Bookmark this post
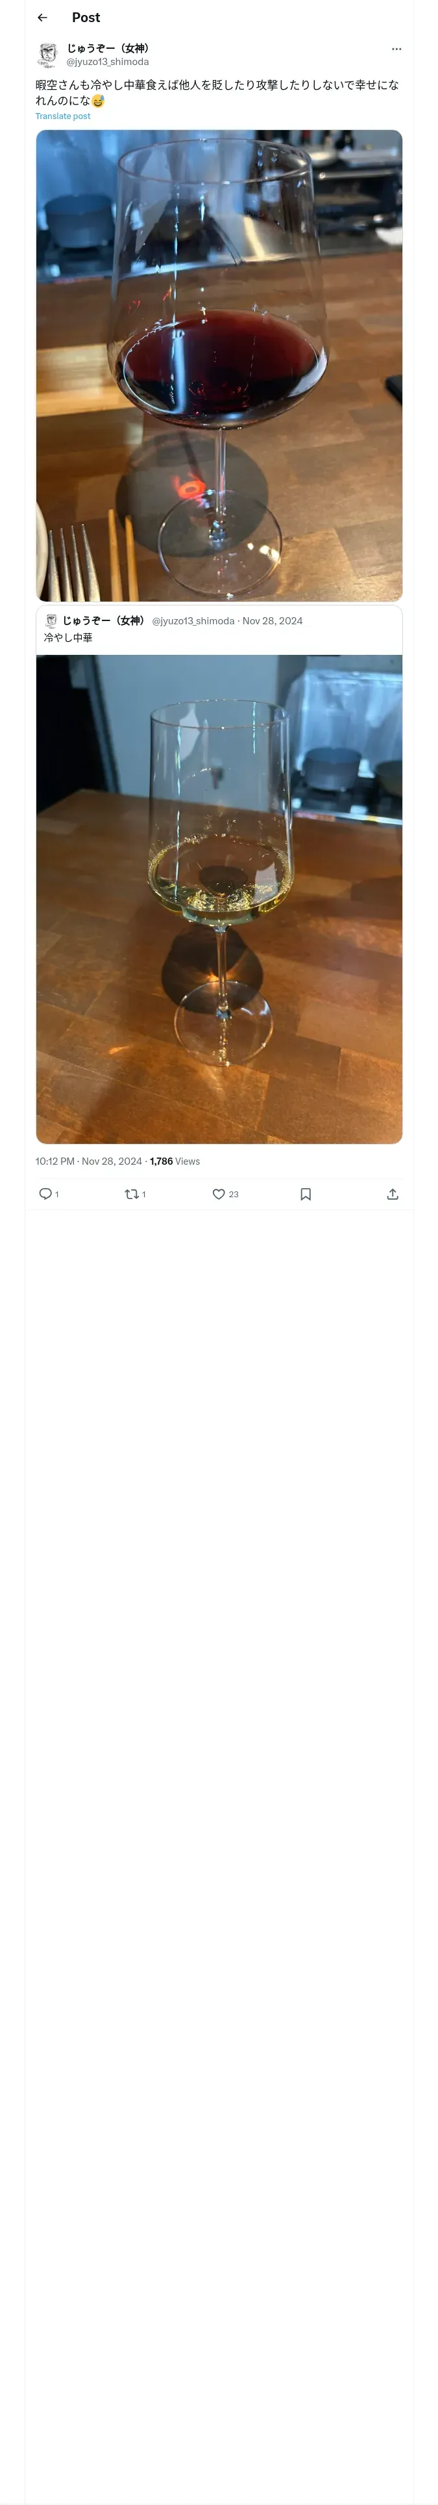This screenshot has height=2505, width=438. (x=305, y=1194)
